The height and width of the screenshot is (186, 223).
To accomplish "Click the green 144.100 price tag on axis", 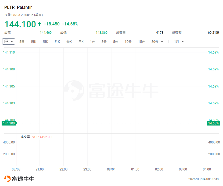I will [x=9, y=123].
